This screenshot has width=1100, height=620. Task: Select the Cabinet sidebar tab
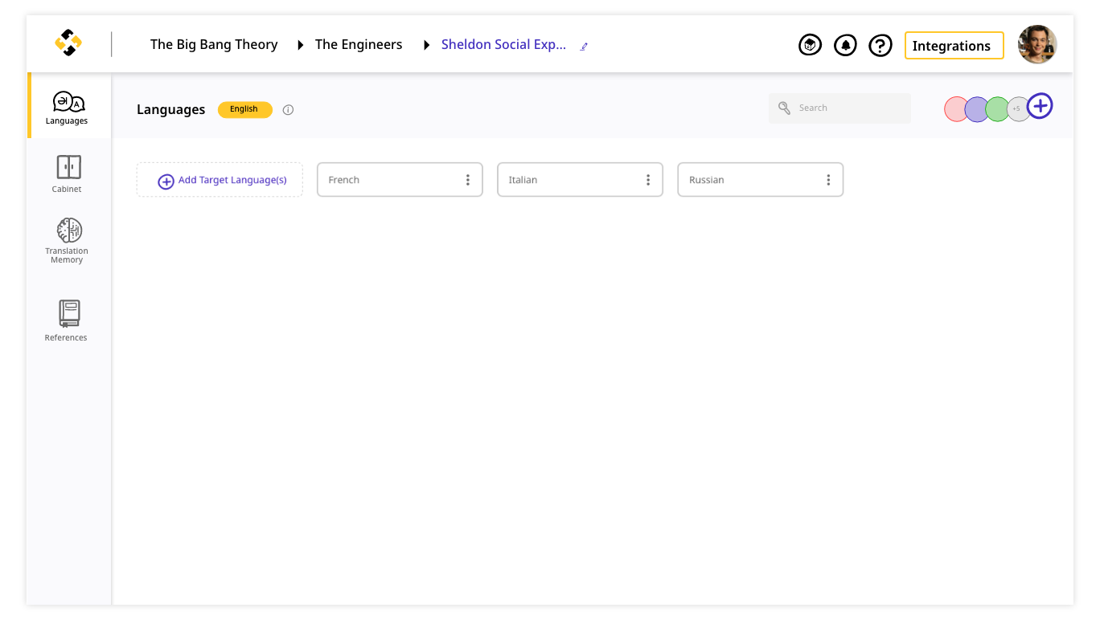(68, 173)
